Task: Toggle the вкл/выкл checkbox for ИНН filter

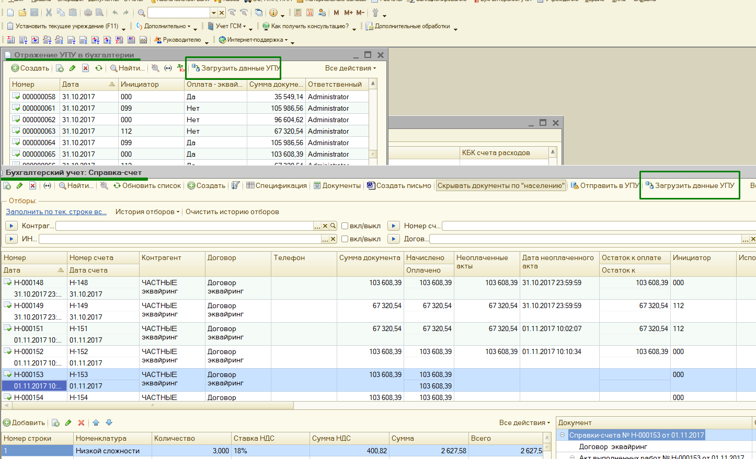Action: (345, 239)
